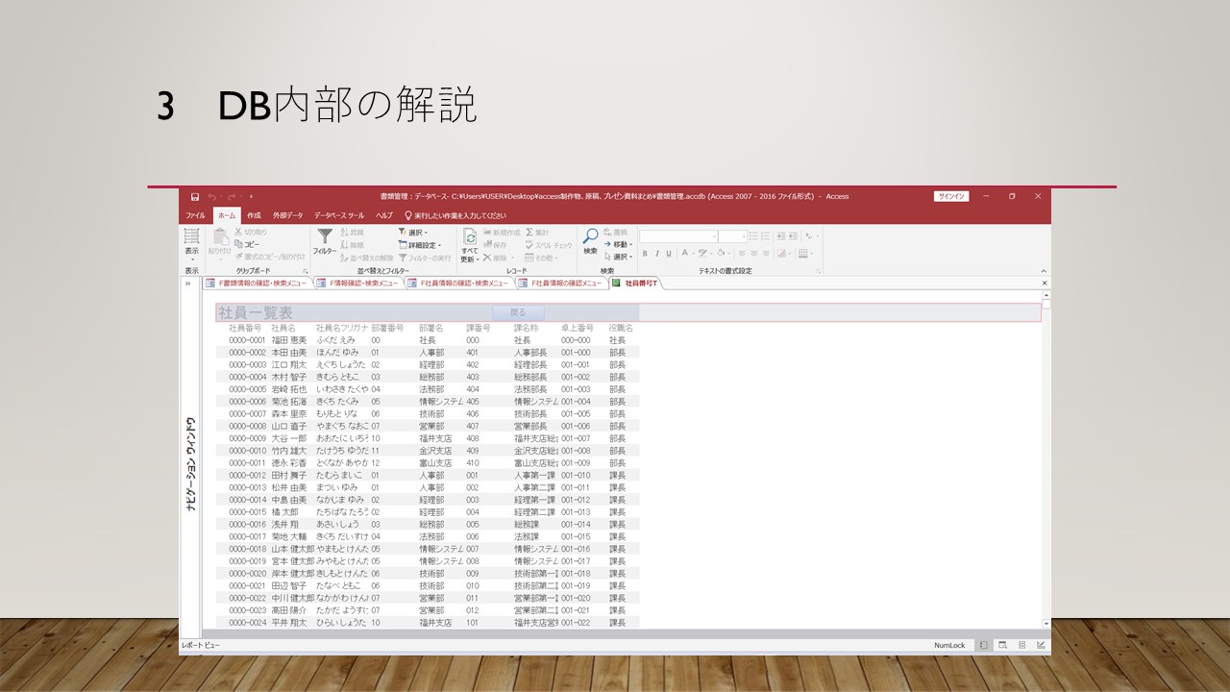Image resolution: width=1230 pixels, height=692 pixels.
Task: Click the Sign in (サインイン) button
Action: pos(950,196)
